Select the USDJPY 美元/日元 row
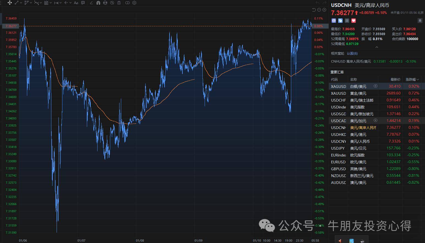 coord(377,148)
